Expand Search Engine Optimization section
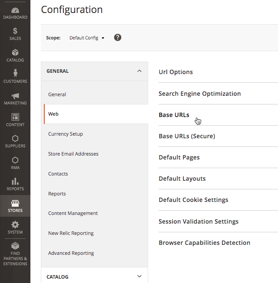This screenshot has width=278, height=283. click(200, 94)
